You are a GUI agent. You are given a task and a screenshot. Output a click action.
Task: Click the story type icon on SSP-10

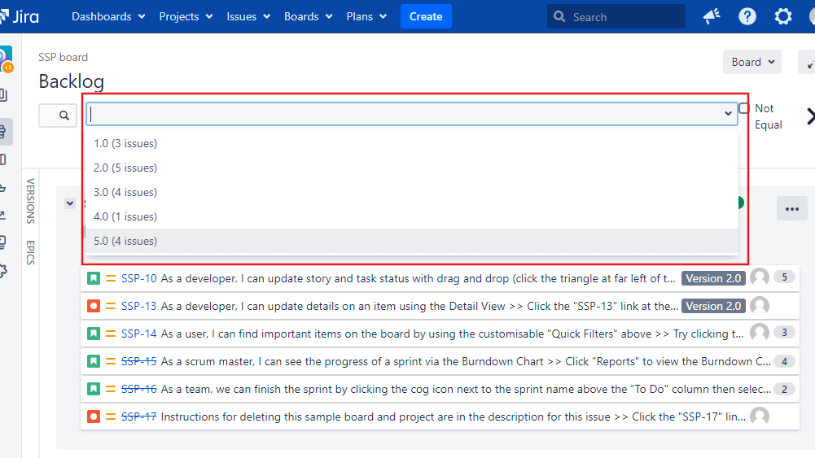pyautogui.click(x=94, y=278)
